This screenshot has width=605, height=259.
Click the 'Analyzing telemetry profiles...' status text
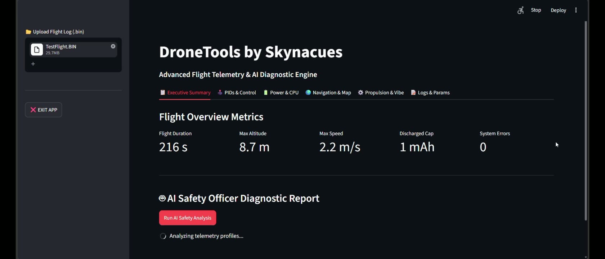(x=206, y=236)
